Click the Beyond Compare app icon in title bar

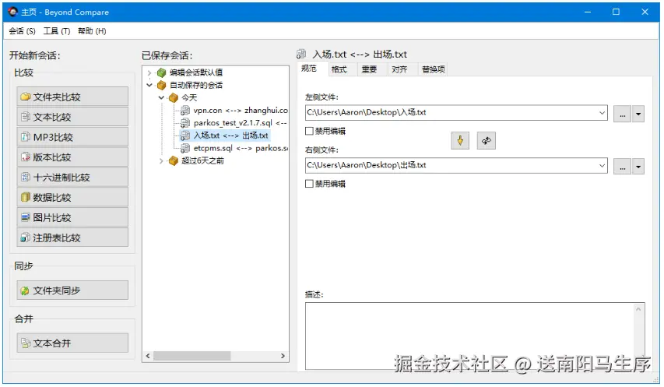click(x=12, y=12)
